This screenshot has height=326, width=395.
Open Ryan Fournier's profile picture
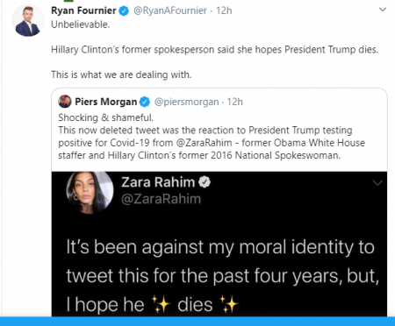click(28, 21)
